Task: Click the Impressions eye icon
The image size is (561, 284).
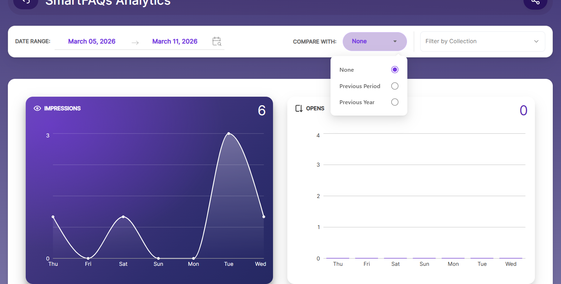Action: pyautogui.click(x=37, y=108)
